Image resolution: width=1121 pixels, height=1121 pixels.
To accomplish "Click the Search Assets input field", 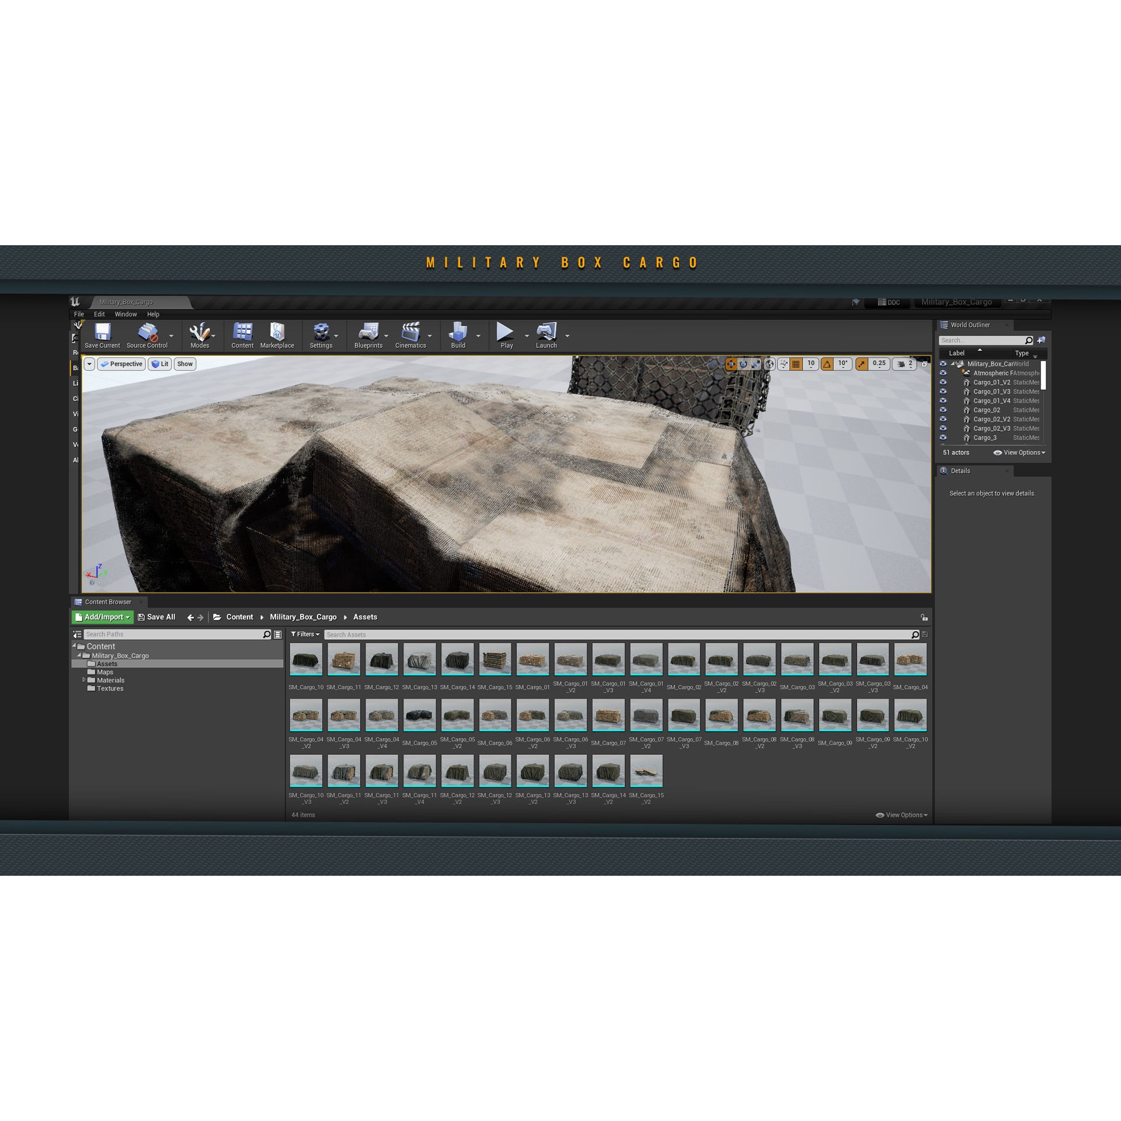I will tap(622, 635).
